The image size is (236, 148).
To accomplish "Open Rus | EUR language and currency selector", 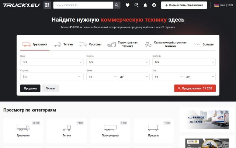I will tap(224, 5).
